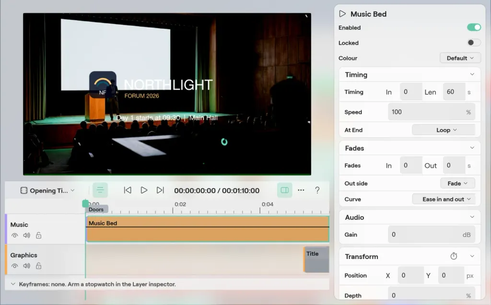
Task: Click the Fades Out field
Action: coord(454,165)
